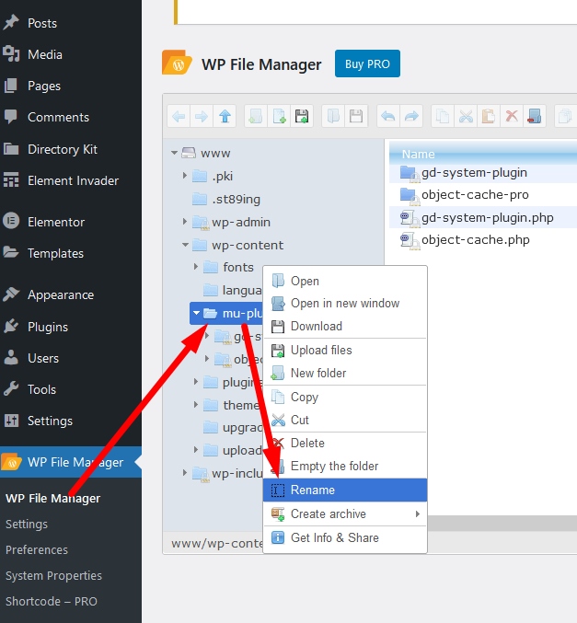577x623 pixels.
Task: Click the Download floppy toolbar icon
Action: click(356, 117)
